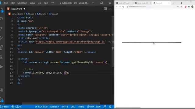This screenshot has width=195, height=109.
Task: Open the Search view in activity bar
Action: (1, 19)
